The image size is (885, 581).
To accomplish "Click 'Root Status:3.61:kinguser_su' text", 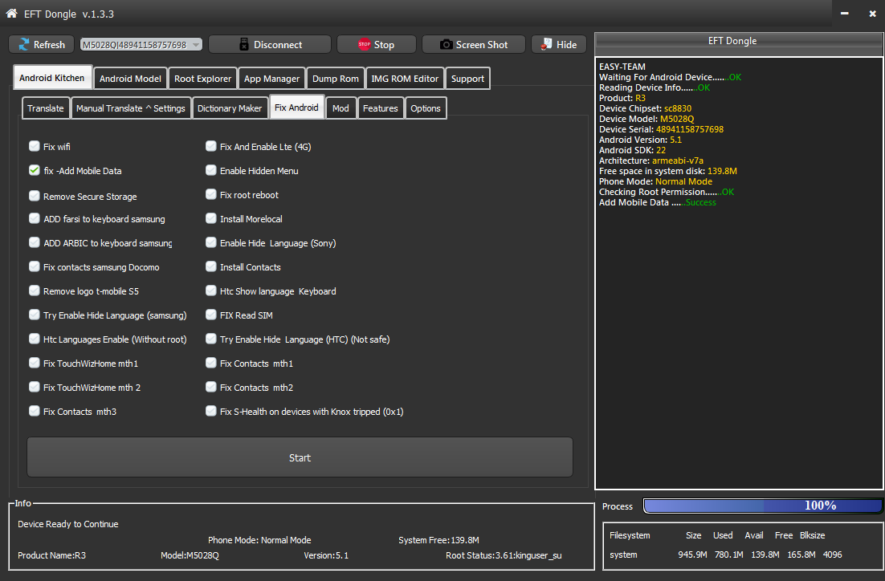I will click(504, 555).
